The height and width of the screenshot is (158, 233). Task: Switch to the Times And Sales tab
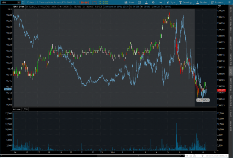pos(230,24)
